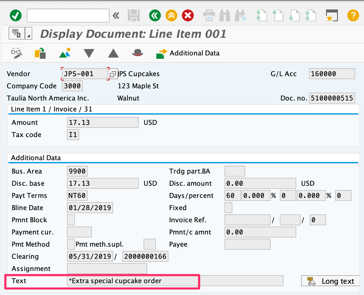Image resolution: width=364 pixels, height=295 pixels.
Task: Open the Vendor search help icon
Action: [x=113, y=74]
